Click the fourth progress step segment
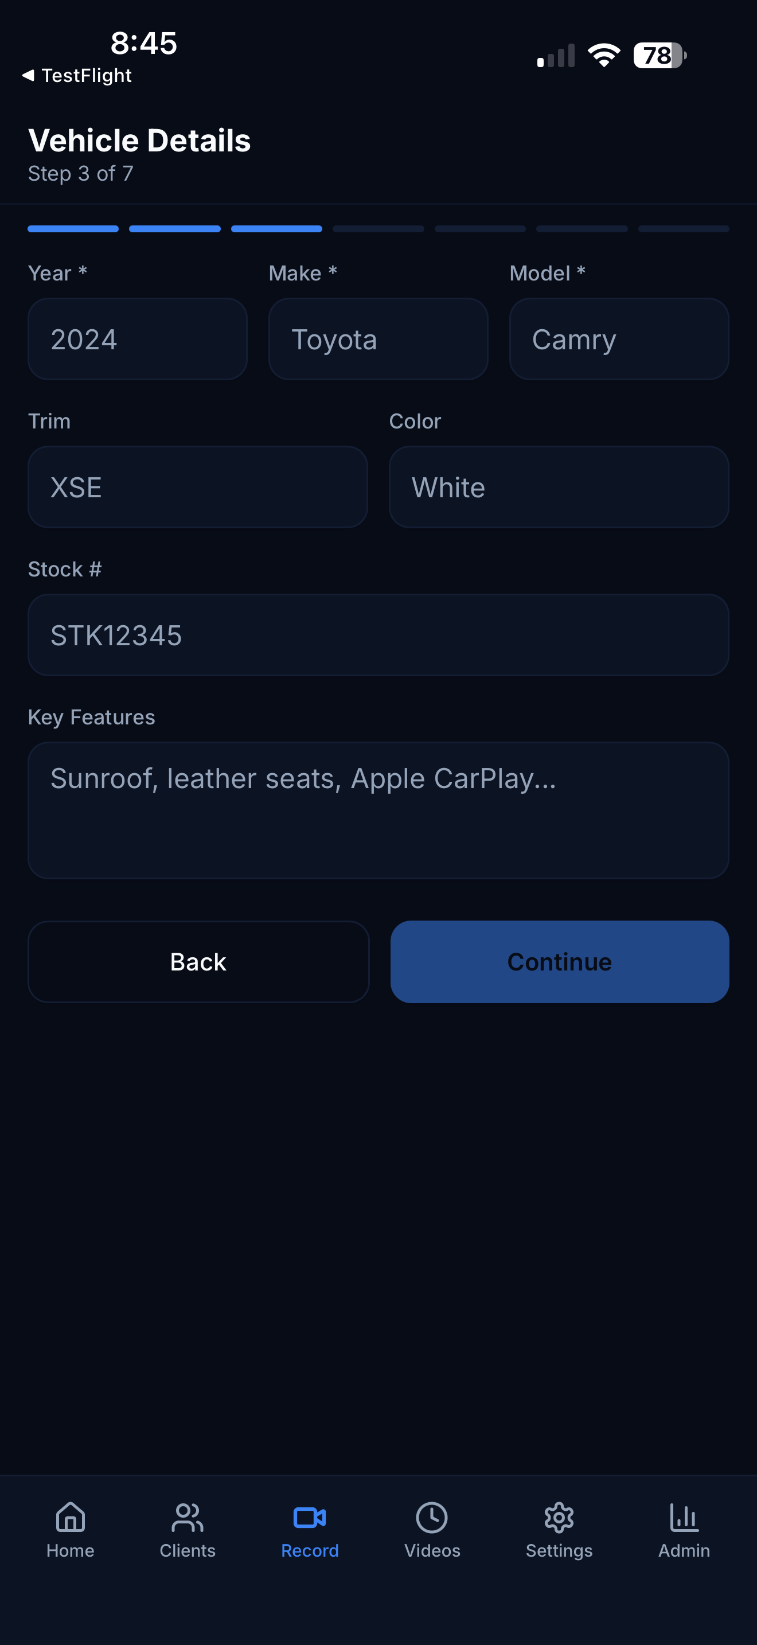Screen dimensions: 757x1645 (378, 229)
